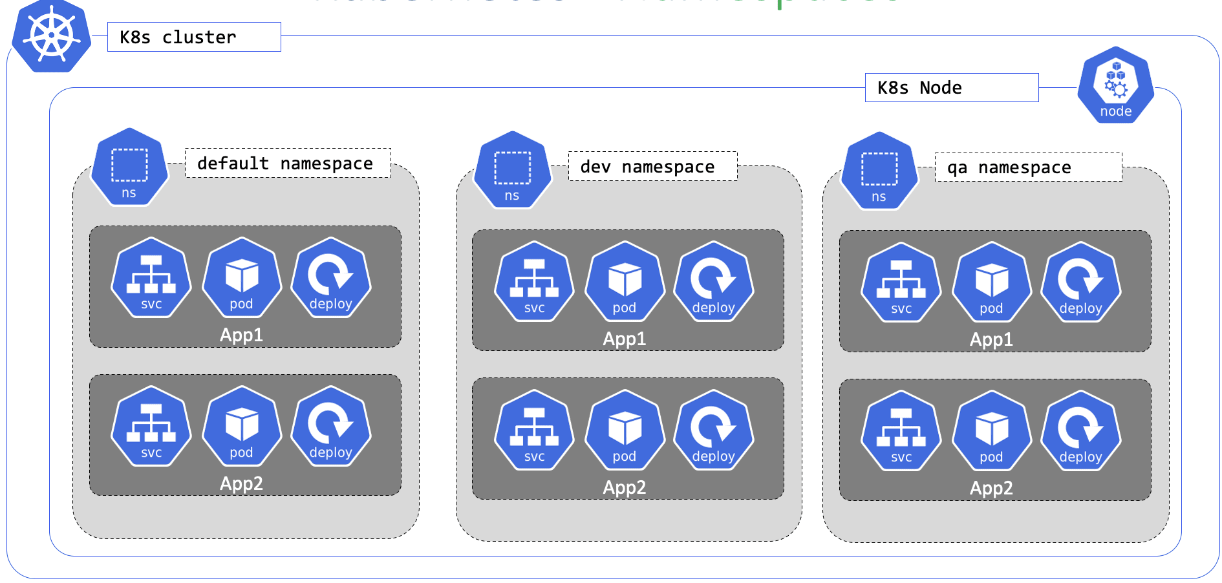The image size is (1222, 583).
Task: Select App1 svc icon in qa namespace
Action: 901,282
